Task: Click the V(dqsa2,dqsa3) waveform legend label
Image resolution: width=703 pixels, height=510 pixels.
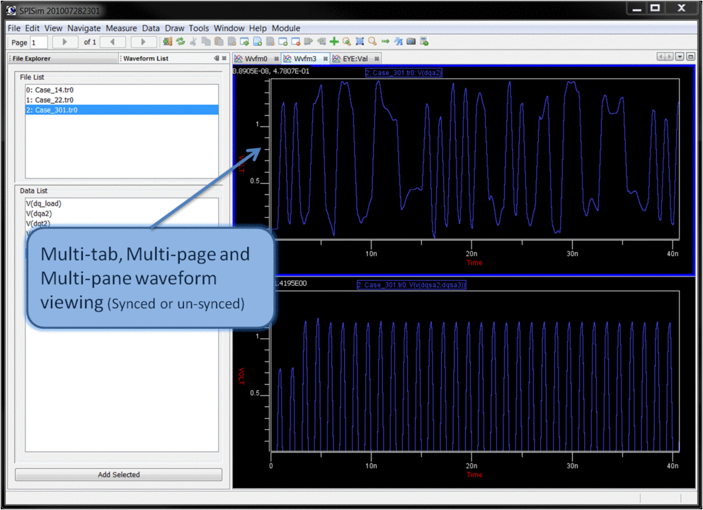Action: [412, 285]
